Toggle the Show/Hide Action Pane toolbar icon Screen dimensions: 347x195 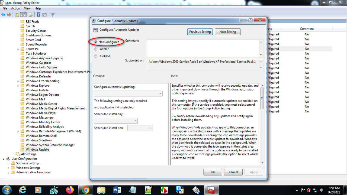coord(44,15)
